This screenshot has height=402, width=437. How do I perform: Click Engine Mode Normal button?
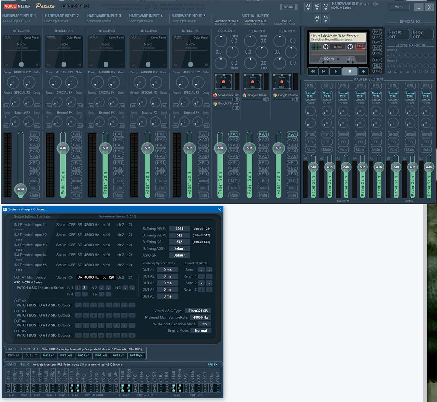pos(201,331)
